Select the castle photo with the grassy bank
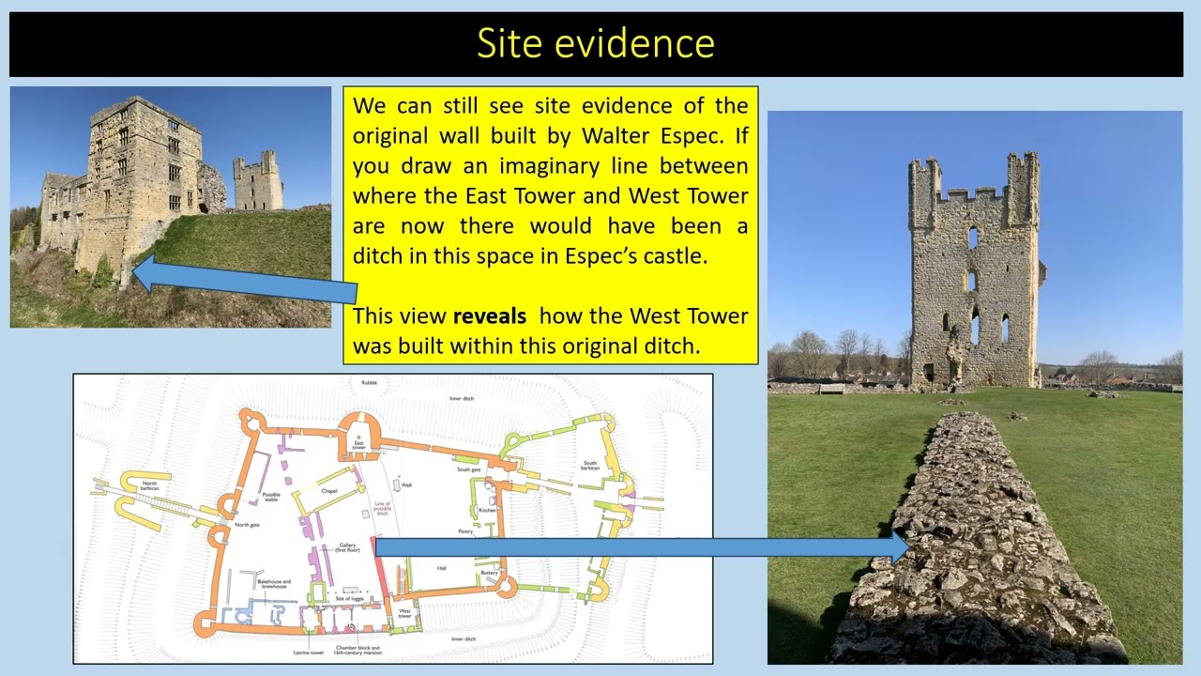 (x=171, y=207)
